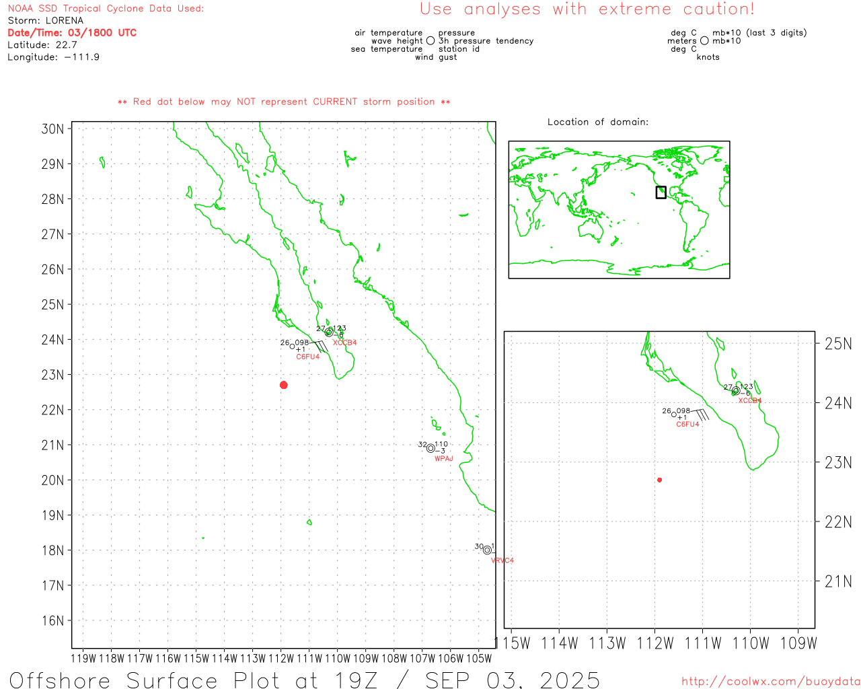
Task: Click the 'Longitude: -111.9' text
Action: click(54, 57)
